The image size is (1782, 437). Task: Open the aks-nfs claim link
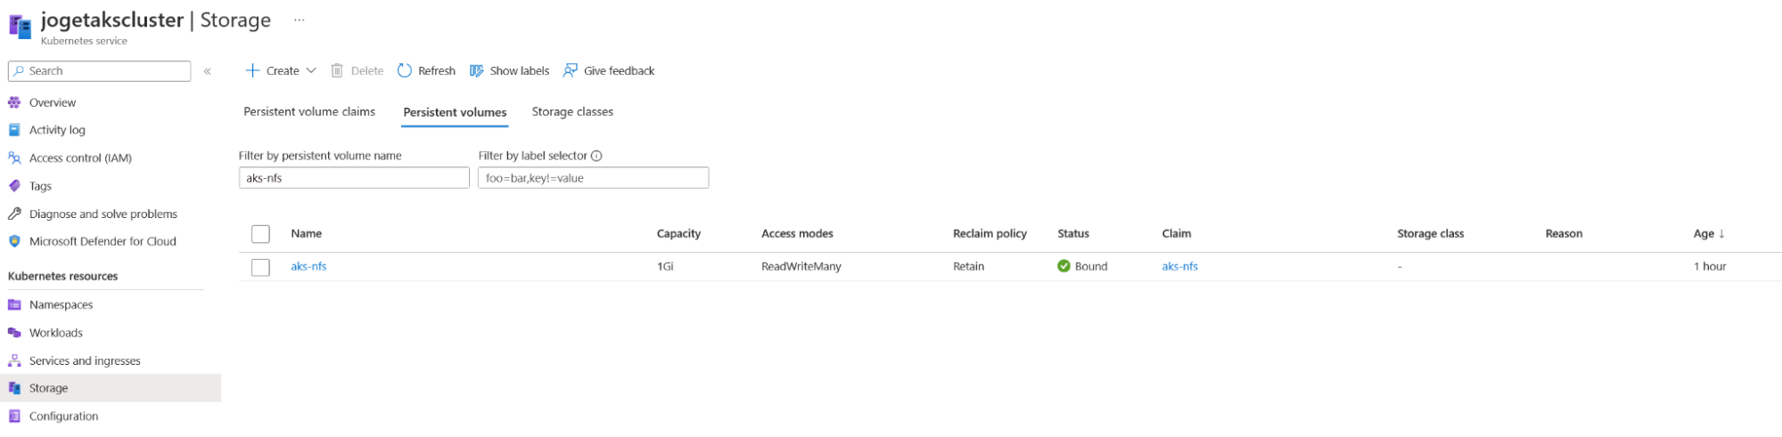tap(1179, 266)
